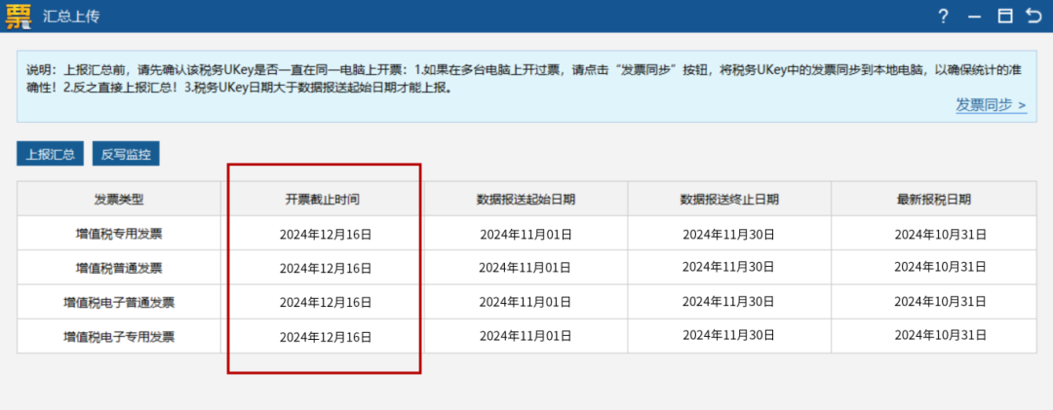Click 2024年10月31日 in the 增值税专用发票 row

pyautogui.click(x=941, y=234)
